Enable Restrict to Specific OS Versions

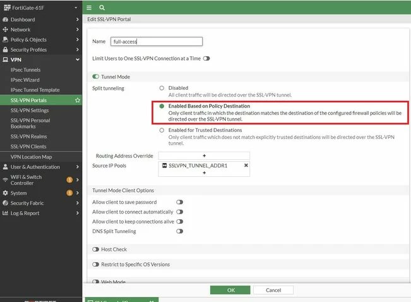(x=96, y=264)
